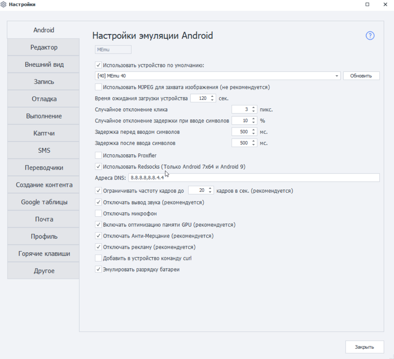Increase device loading wait time with up arrow

212,96
